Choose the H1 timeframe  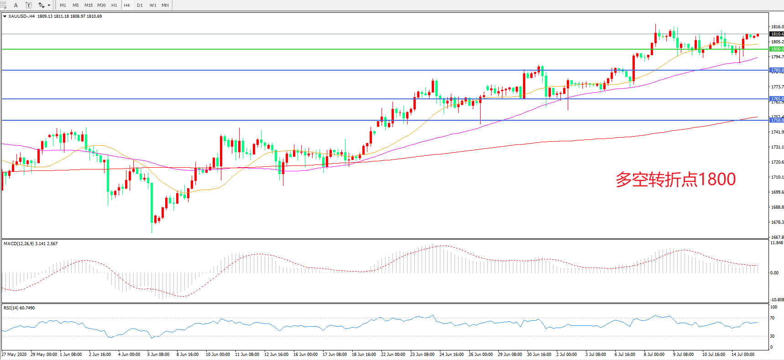[114, 5]
